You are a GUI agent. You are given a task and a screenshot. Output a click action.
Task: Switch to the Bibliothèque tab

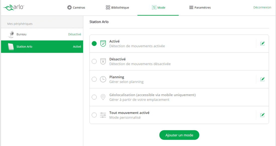click(117, 7)
